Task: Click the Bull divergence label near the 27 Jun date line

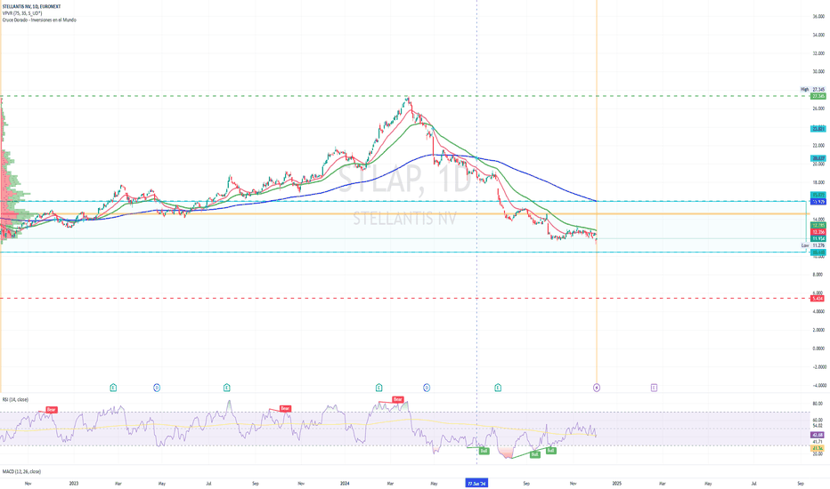Action: click(484, 451)
